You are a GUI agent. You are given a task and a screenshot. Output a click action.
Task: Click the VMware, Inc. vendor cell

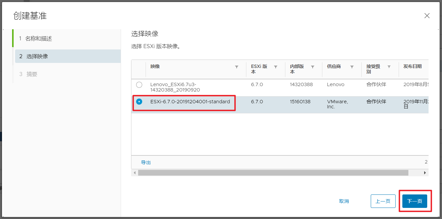337,104
